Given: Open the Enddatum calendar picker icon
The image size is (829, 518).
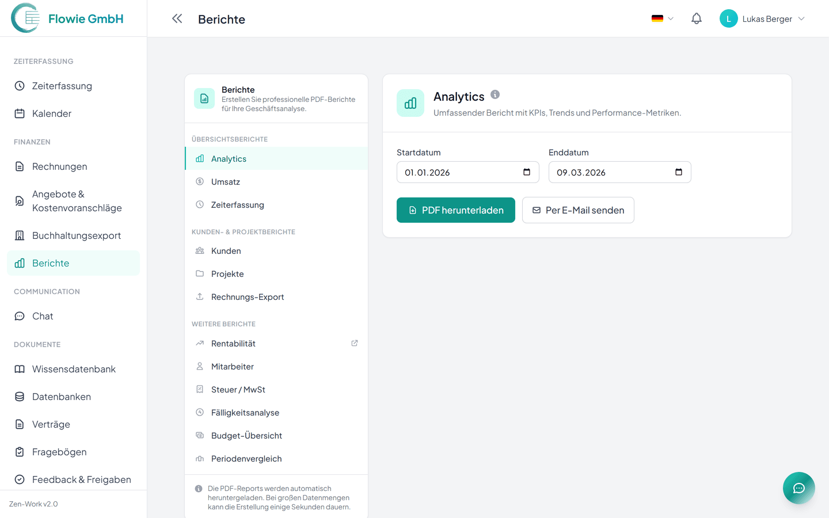Looking at the screenshot, I should (678, 172).
